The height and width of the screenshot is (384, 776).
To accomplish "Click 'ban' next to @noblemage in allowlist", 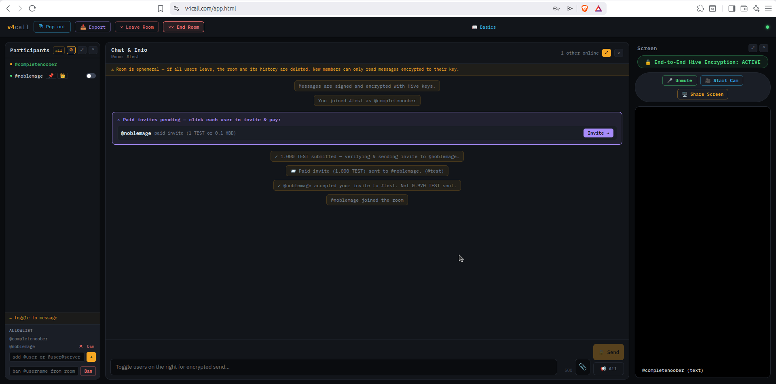I will (91, 346).
